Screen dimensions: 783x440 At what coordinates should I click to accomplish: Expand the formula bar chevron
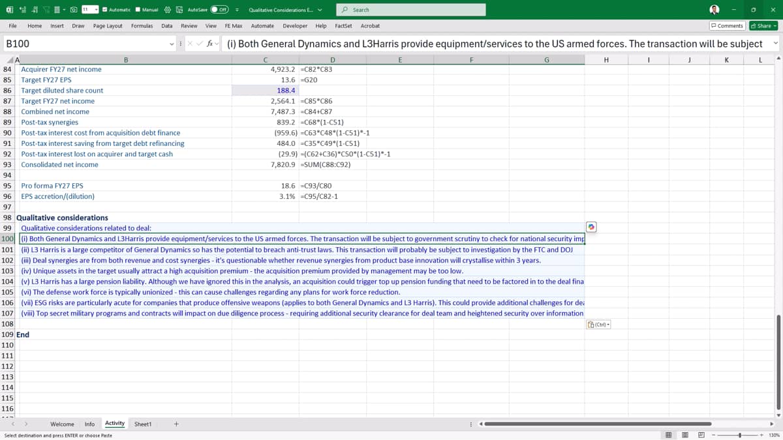coord(775,44)
